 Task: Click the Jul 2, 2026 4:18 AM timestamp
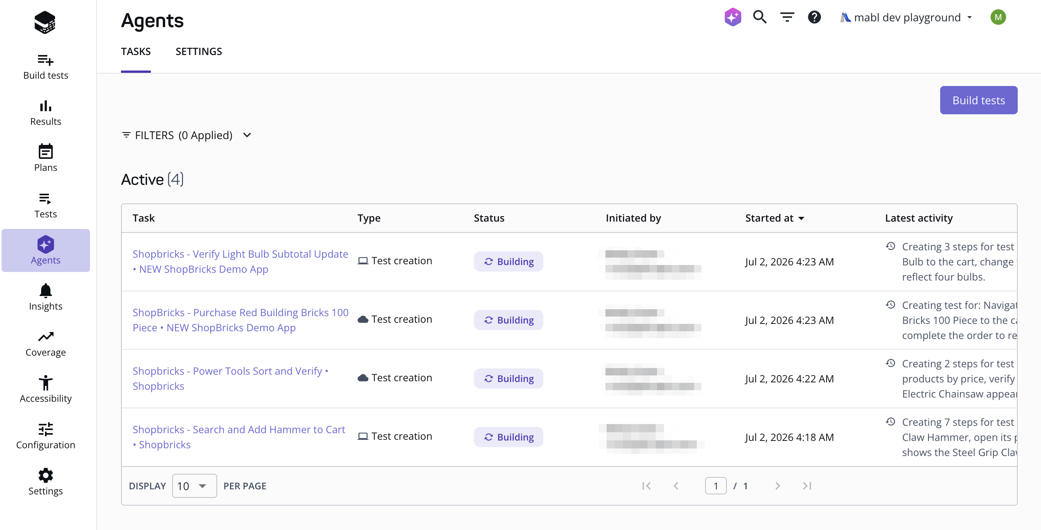pyautogui.click(x=789, y=437)
